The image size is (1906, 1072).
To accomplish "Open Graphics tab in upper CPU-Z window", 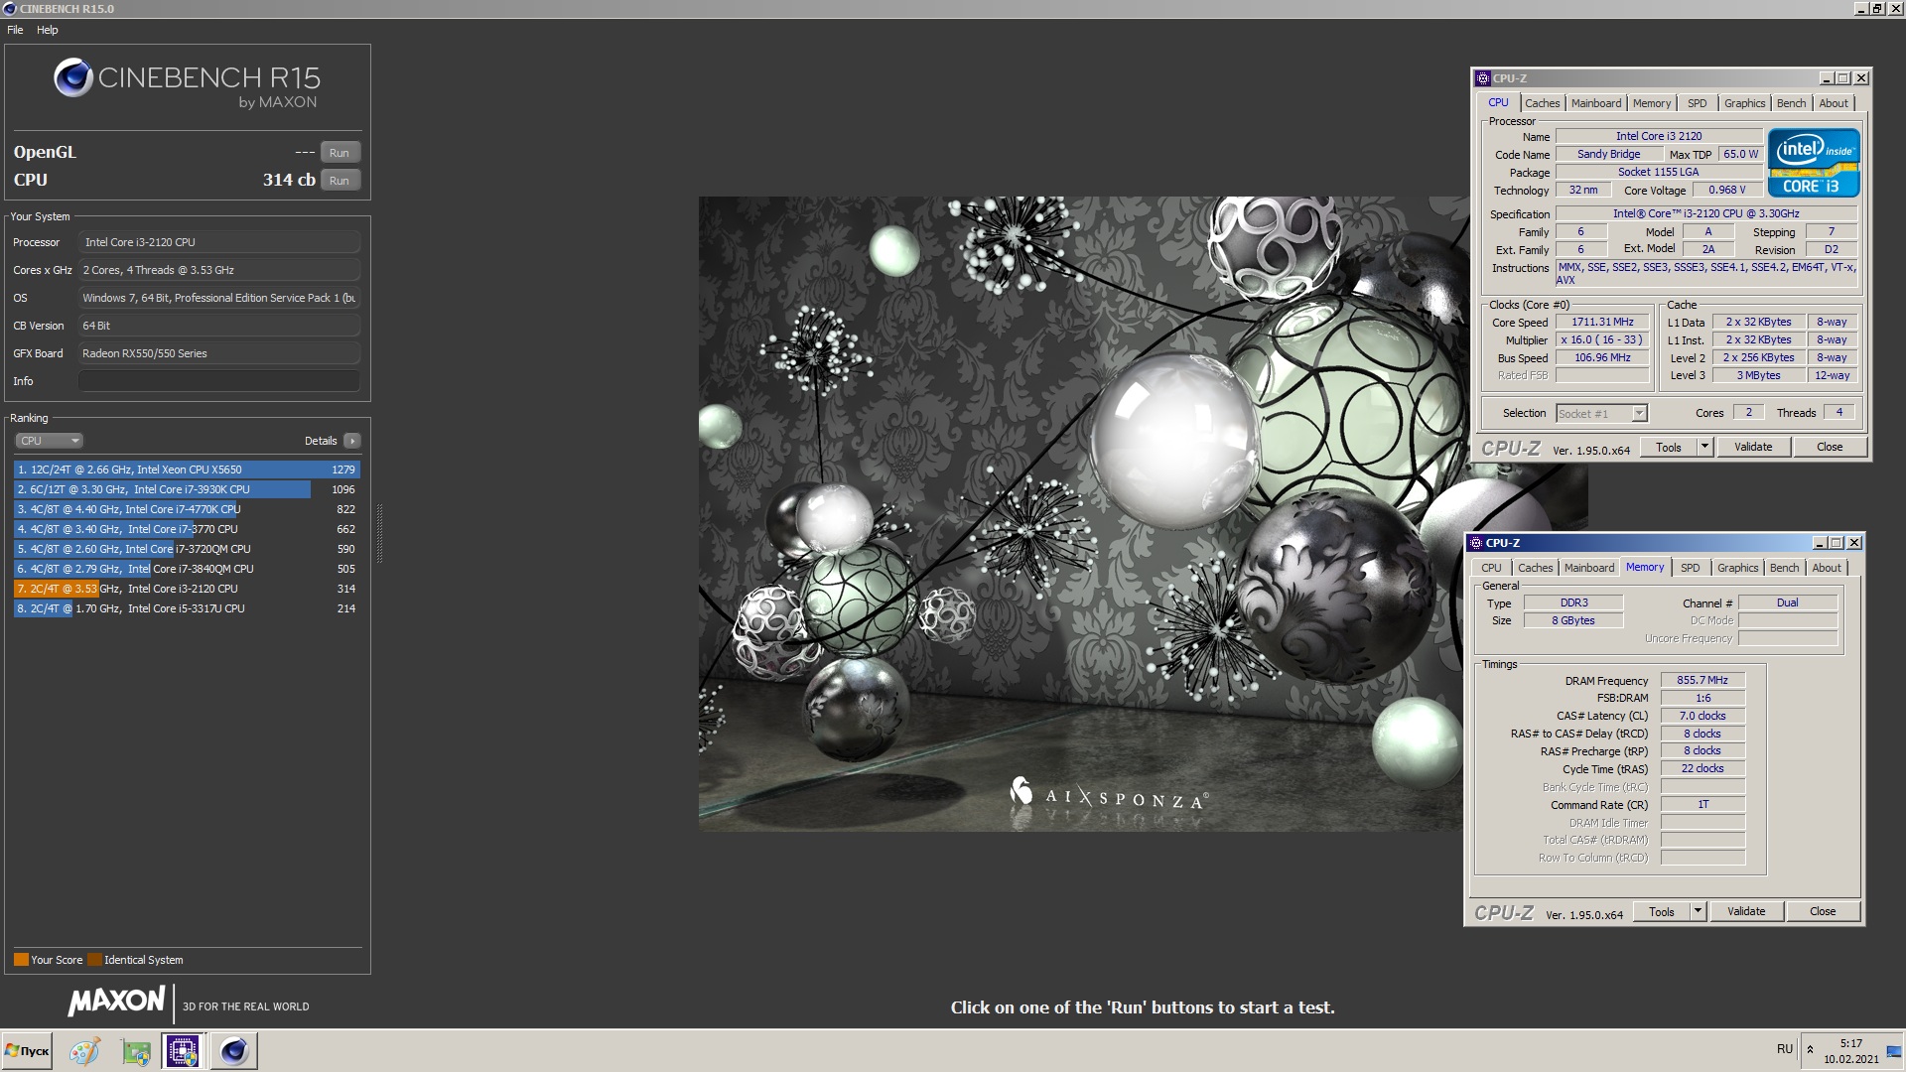I will [x=1744, y=103].
